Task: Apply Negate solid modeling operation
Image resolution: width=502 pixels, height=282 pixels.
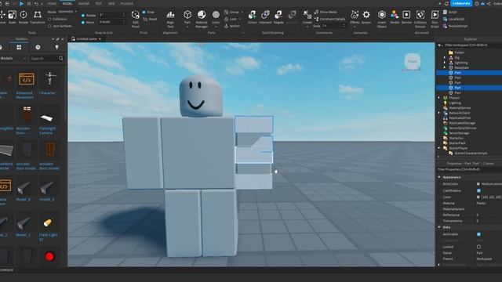Action: (x=278, y=17)
